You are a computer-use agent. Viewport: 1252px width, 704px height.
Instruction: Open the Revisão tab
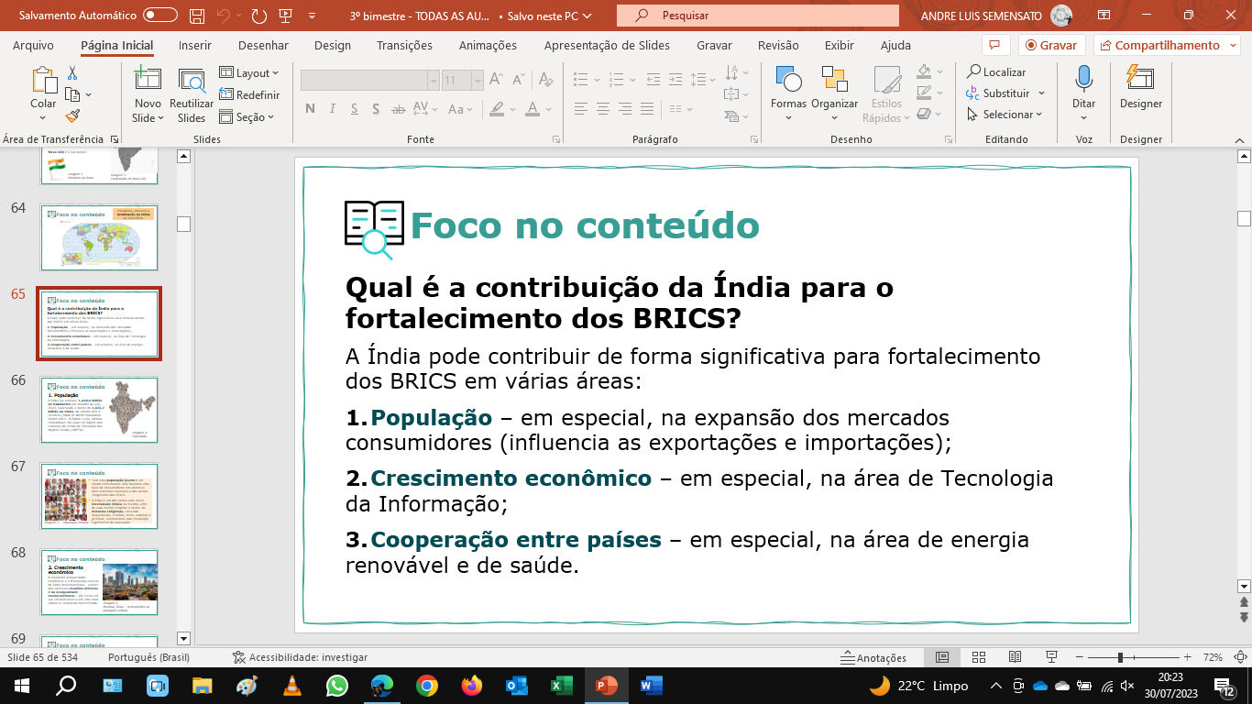[x=779, y=46]
